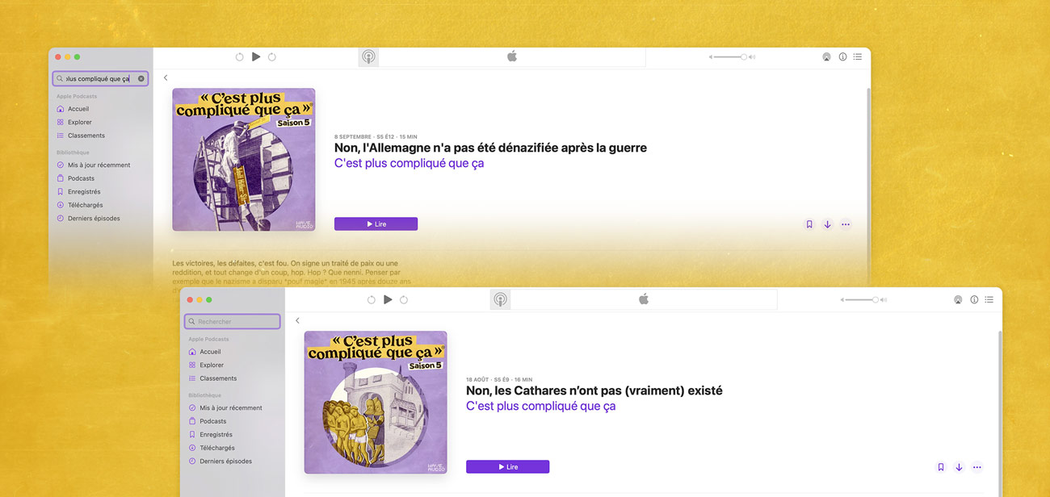Download the Allemagne dénazifiée episode
1050x497 pixels.
pos(827,224)
